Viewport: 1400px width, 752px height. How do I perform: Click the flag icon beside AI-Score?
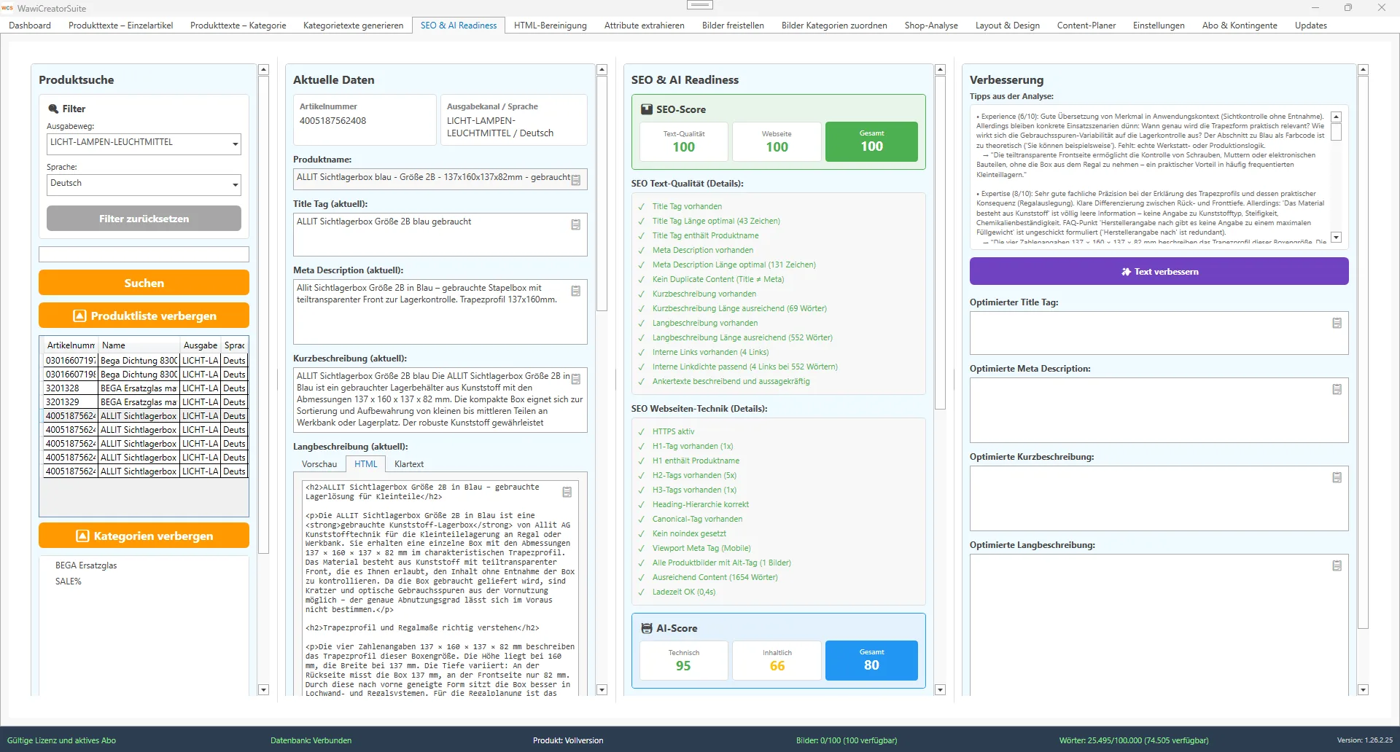tap(646, 627)
